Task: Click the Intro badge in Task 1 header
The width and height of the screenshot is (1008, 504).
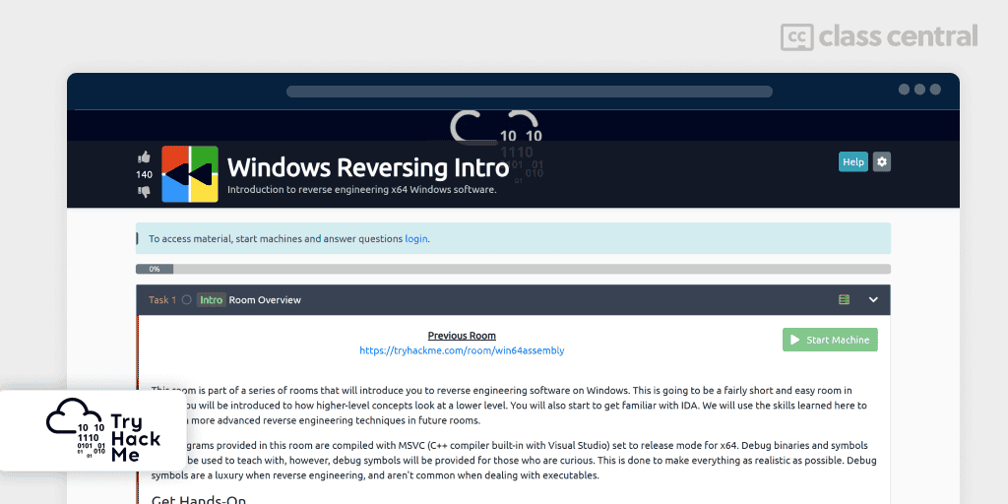Action: click(x=211, y=299)
